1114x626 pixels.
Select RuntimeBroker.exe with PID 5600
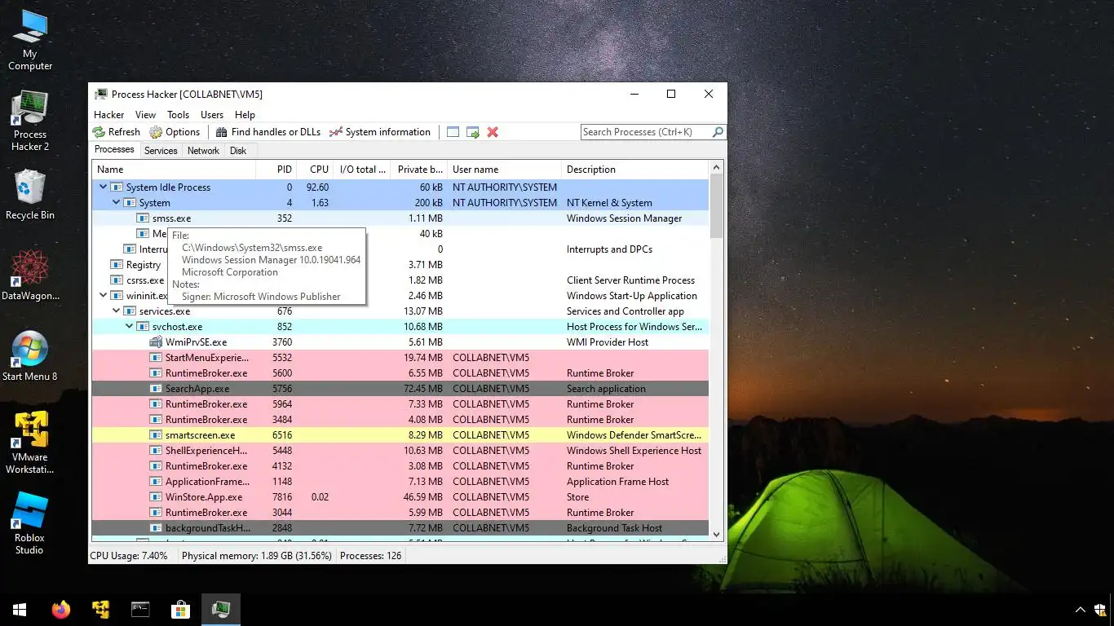point(400,373)
